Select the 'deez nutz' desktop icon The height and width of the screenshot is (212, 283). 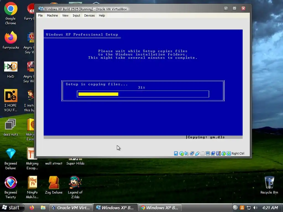(11, 127)
